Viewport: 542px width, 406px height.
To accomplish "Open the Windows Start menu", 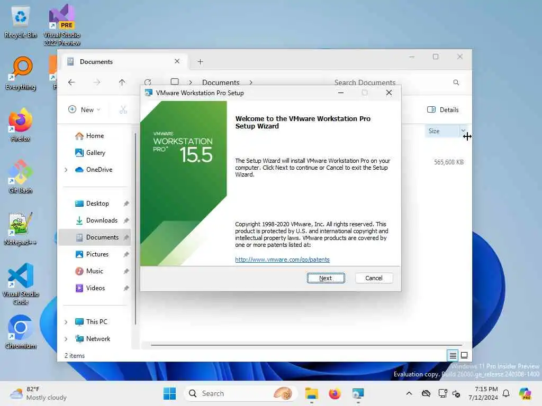I will (169, 393).
